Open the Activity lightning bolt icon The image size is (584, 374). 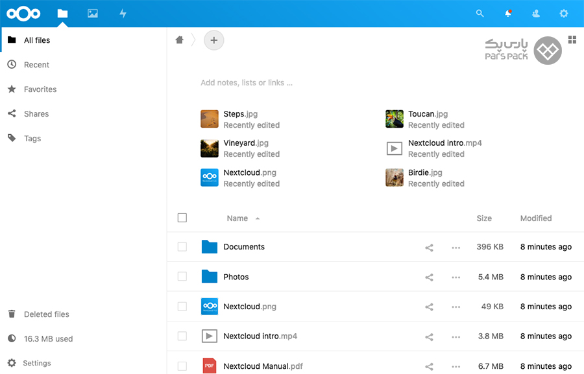[x=123, y=13]
